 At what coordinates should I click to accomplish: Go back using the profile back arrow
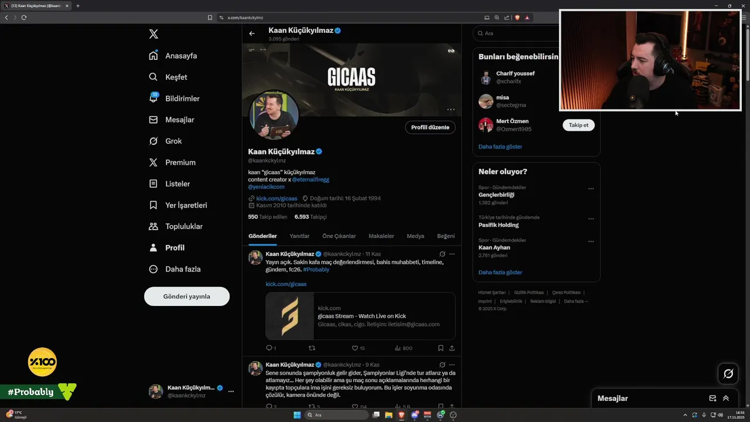click(x=252, y=33)
